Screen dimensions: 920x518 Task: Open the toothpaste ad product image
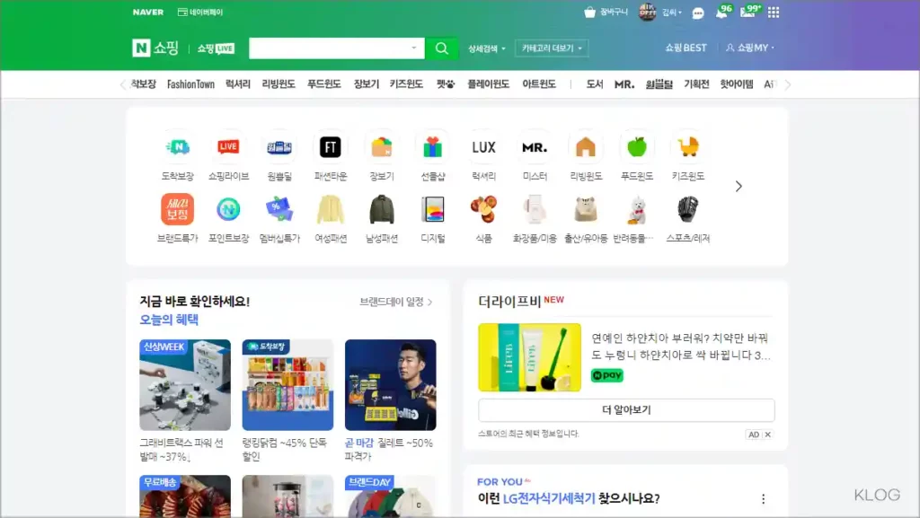click(529, 357)
